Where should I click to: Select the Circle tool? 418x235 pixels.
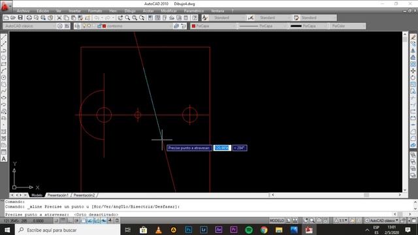[x=4, y=78]
